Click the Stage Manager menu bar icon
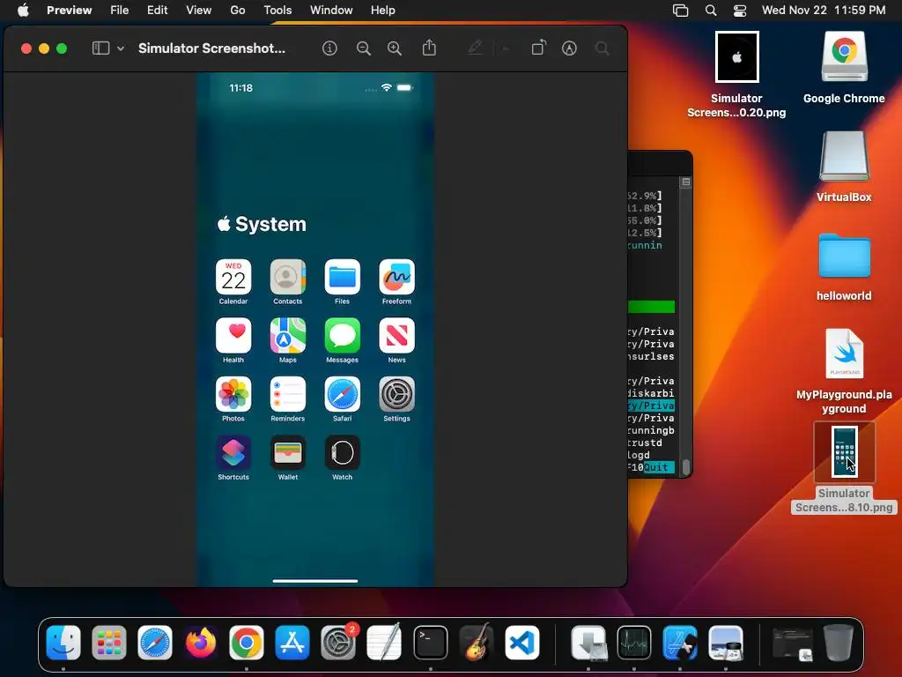Image resolution: width=902 pixels, height=677 pixels. click(681, 11)
